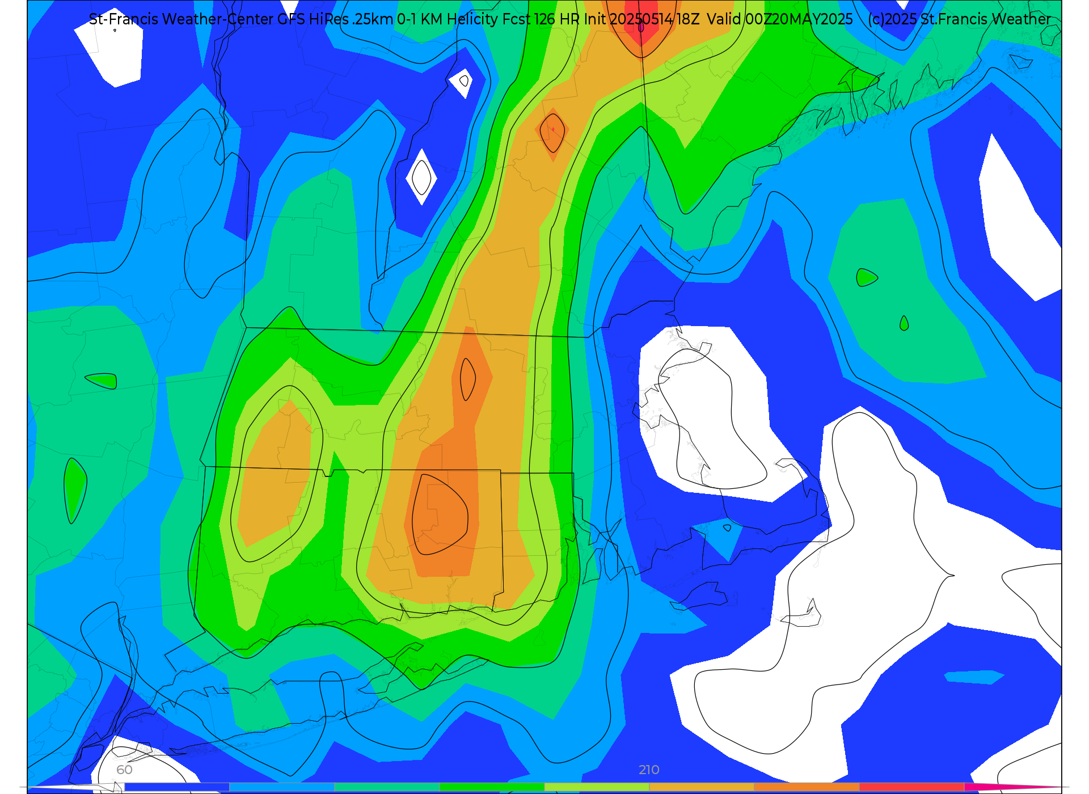Click the dark blue segment of the color legend
1089x794 pixels.
click(176, 787)
